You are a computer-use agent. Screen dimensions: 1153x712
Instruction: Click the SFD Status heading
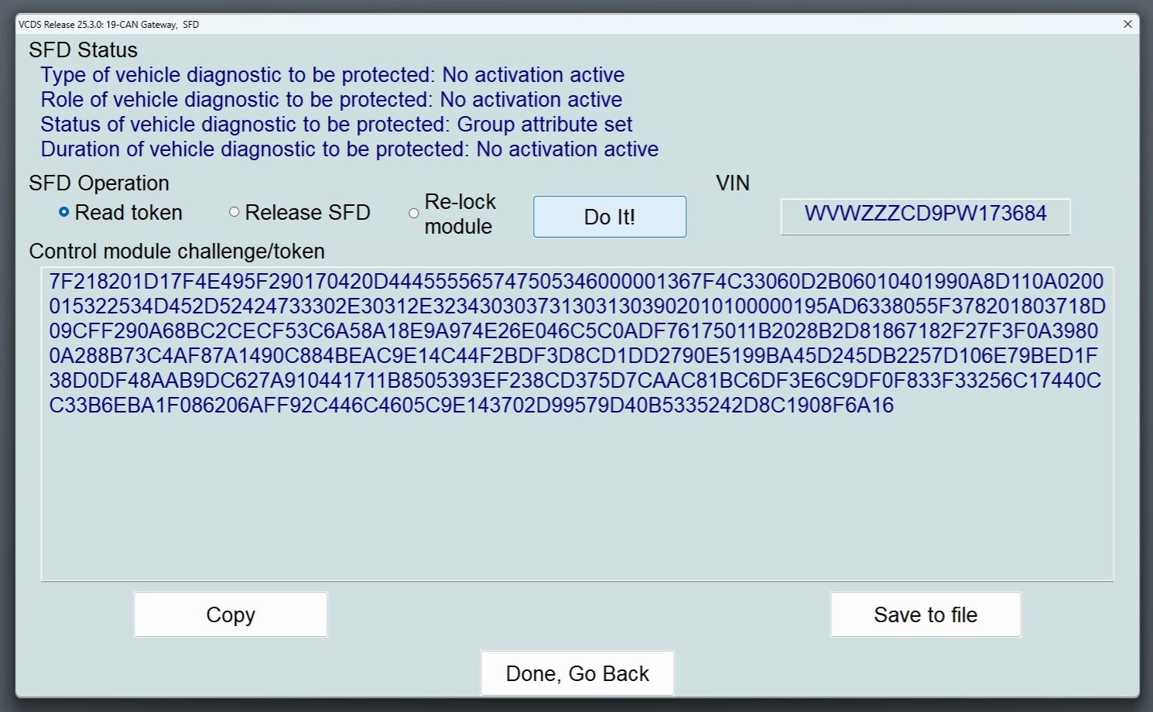(x=83, y=50)
